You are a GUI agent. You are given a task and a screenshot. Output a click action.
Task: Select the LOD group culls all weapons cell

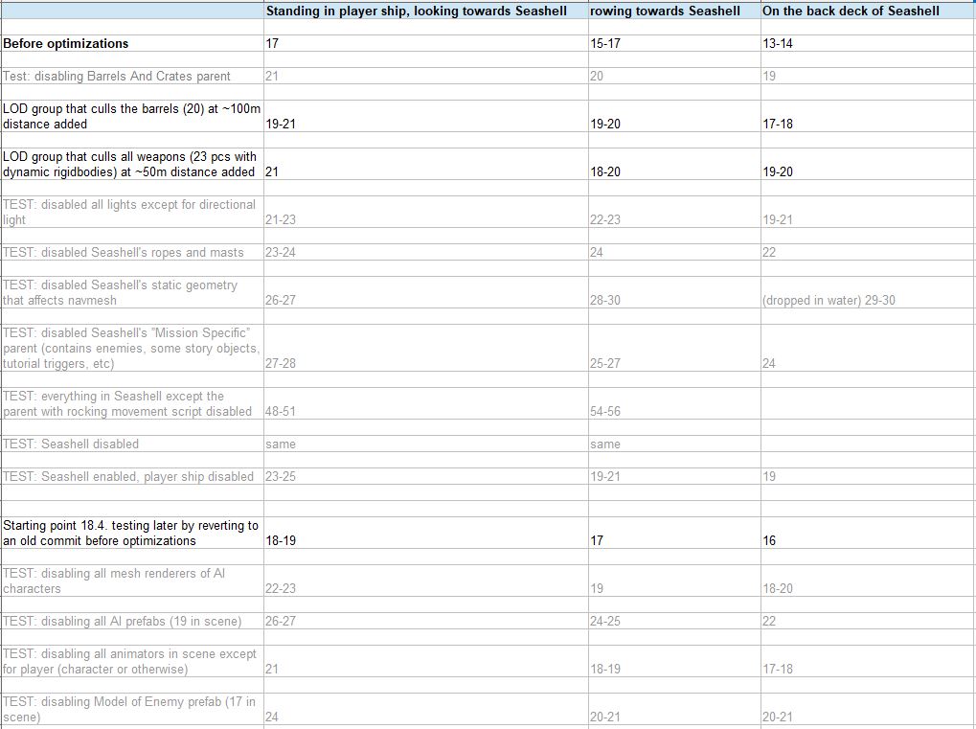tap(130, 164)
